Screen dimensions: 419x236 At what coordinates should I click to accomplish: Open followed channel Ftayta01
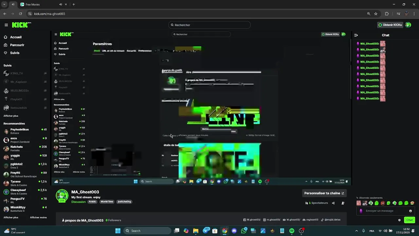coord(25,99)
